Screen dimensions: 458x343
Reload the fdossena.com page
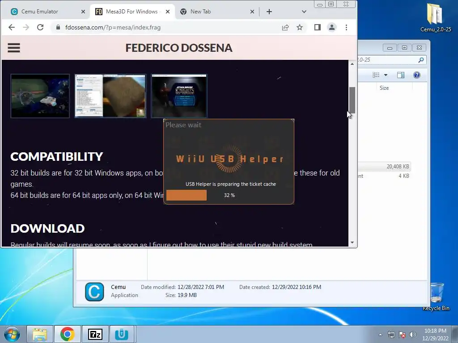tap(40, 27)
